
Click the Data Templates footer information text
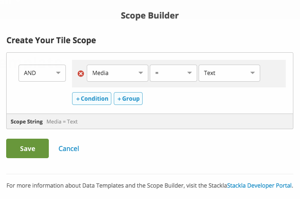[x=114, y=185]
